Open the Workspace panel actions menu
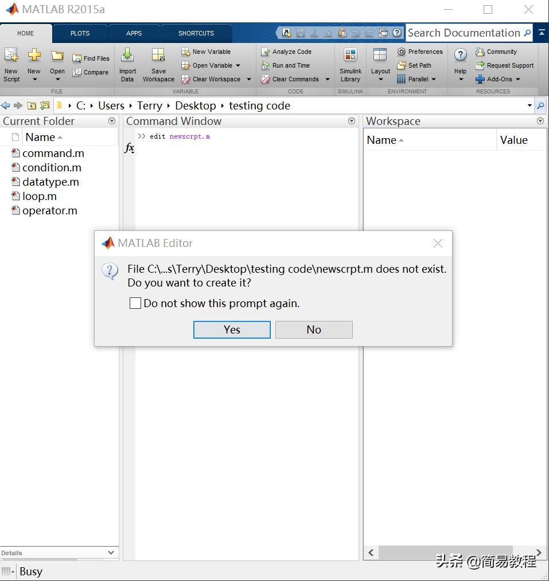Image resolution: width=549 pixels, height=581 pixels. pos(540,121)
